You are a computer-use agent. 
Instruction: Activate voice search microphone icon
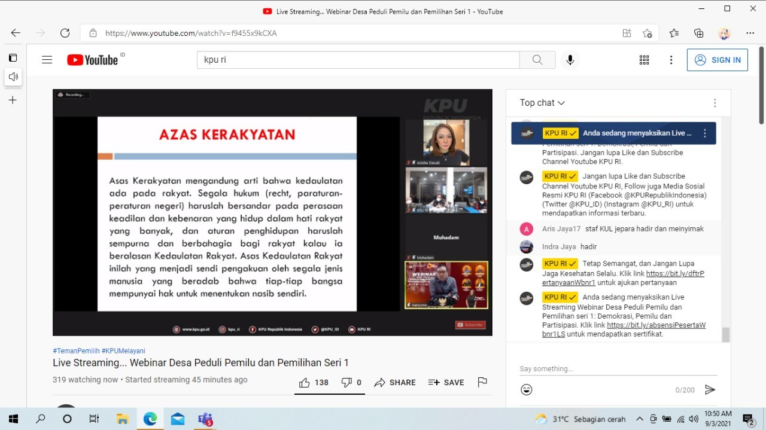pos(570,60)
